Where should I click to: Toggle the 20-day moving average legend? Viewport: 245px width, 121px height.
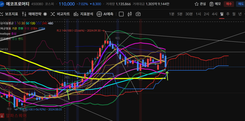(x=23, y=23)
